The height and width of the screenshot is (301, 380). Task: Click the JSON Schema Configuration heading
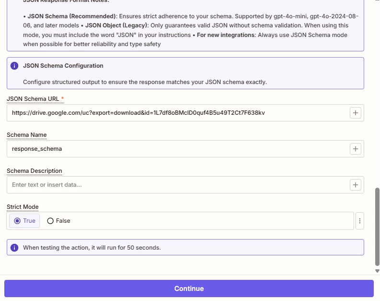(63, 66)
